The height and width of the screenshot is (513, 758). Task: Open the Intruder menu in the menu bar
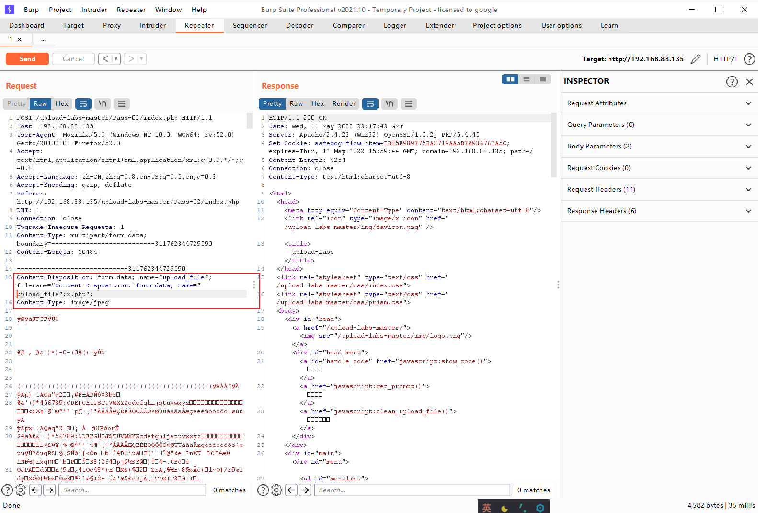point(94,10)
